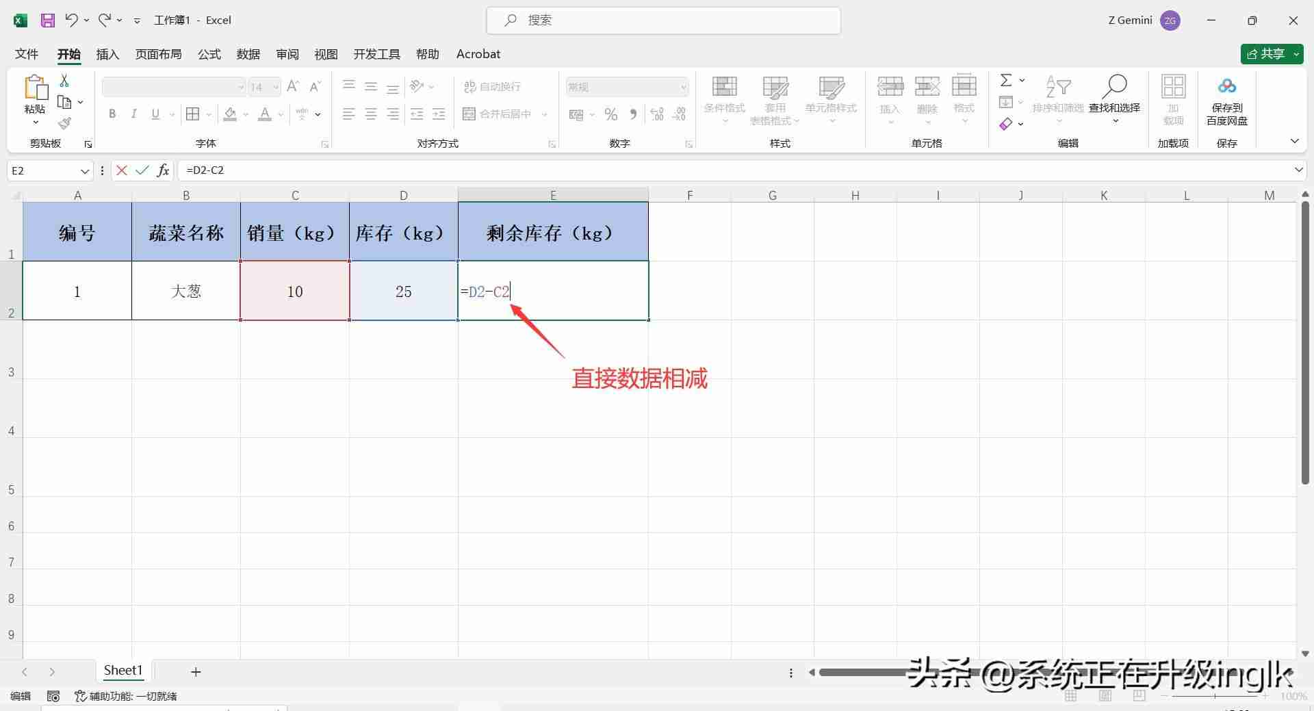1314x711 pixels.
Task: Click the Paste clipboard icon
Action: point(36,88)
